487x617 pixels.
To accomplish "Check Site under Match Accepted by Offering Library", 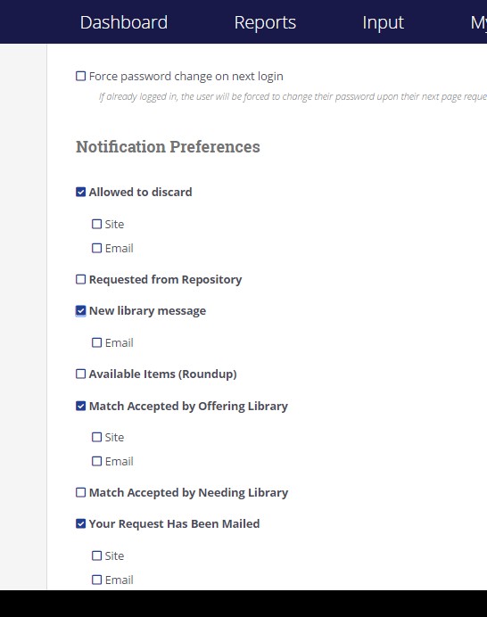I will 97,437.
